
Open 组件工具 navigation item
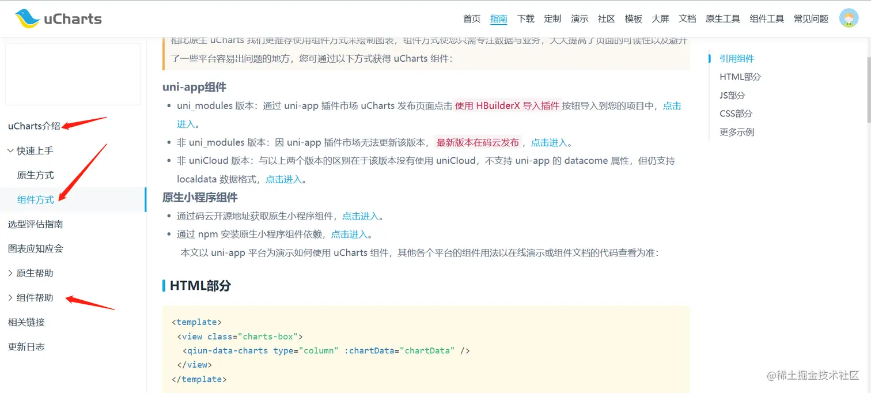coord(767,19)
